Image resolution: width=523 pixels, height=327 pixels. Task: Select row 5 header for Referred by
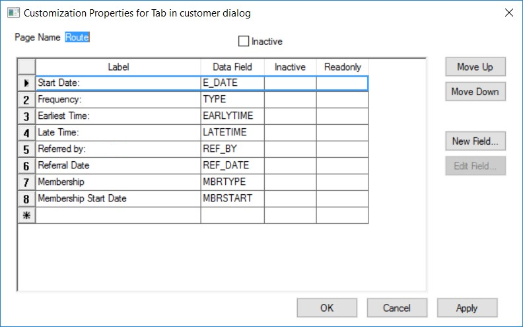tap(26, 149)
